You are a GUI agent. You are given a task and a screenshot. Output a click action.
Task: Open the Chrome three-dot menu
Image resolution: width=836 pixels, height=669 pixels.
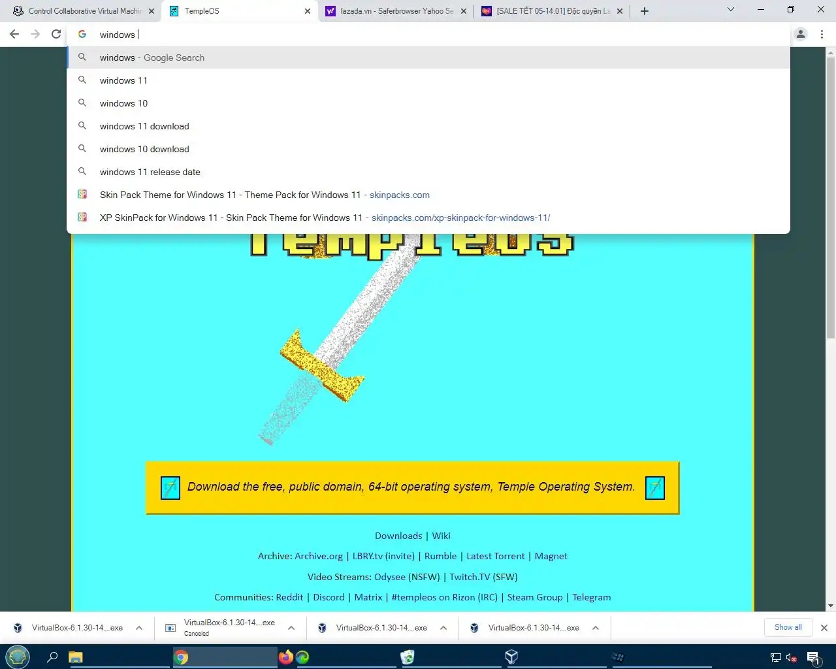click(x=822, y=34)
